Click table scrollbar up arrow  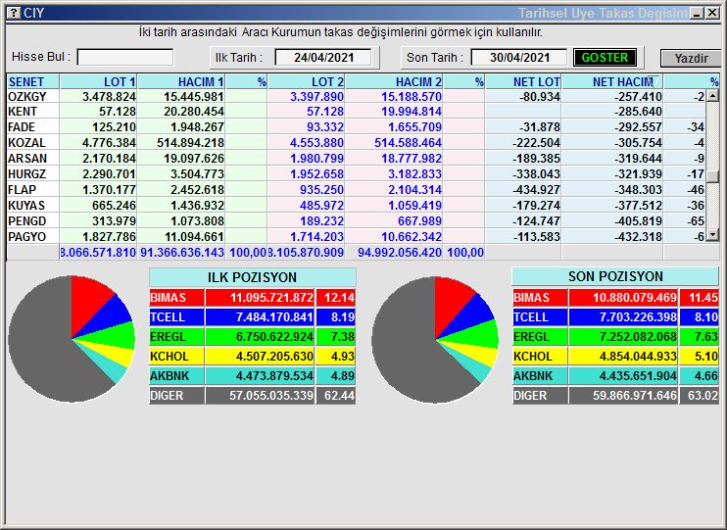[713, 96]
